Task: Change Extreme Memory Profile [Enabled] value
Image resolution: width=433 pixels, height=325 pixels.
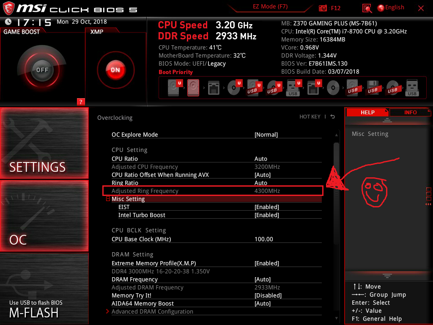Action: [267, 263]
